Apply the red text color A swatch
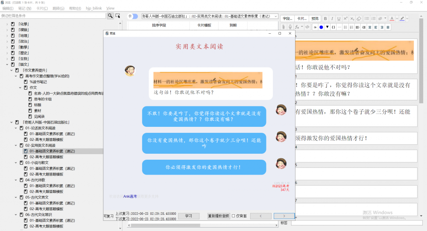 click(392, 18)
